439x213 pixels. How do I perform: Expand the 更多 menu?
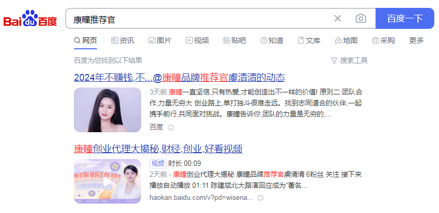(x=416, y=40)
